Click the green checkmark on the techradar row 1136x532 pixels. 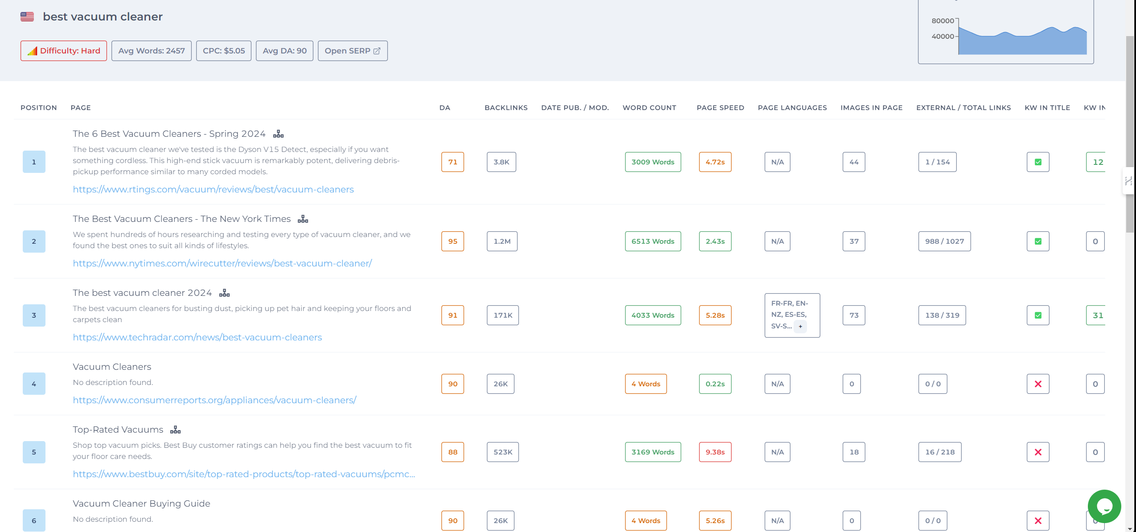tap(1038, 315)
